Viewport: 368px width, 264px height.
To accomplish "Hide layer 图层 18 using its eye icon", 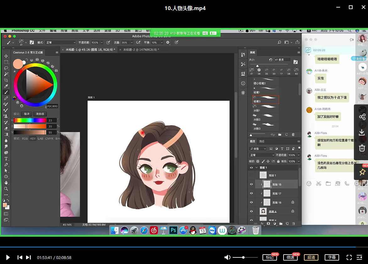I will (x=251, y=184).
